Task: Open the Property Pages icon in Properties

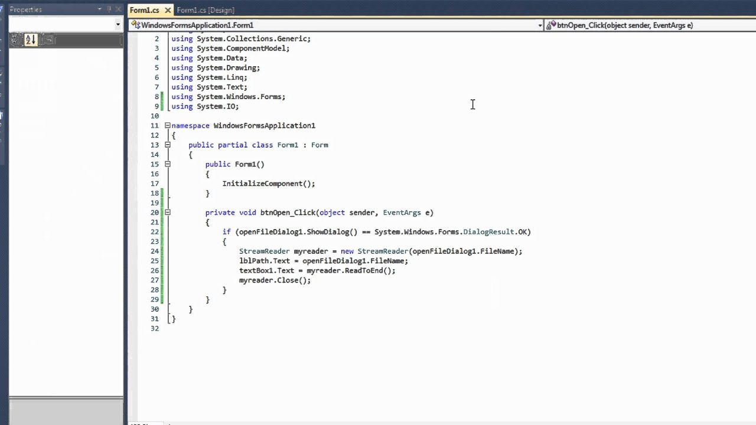Action: [49, 40]
